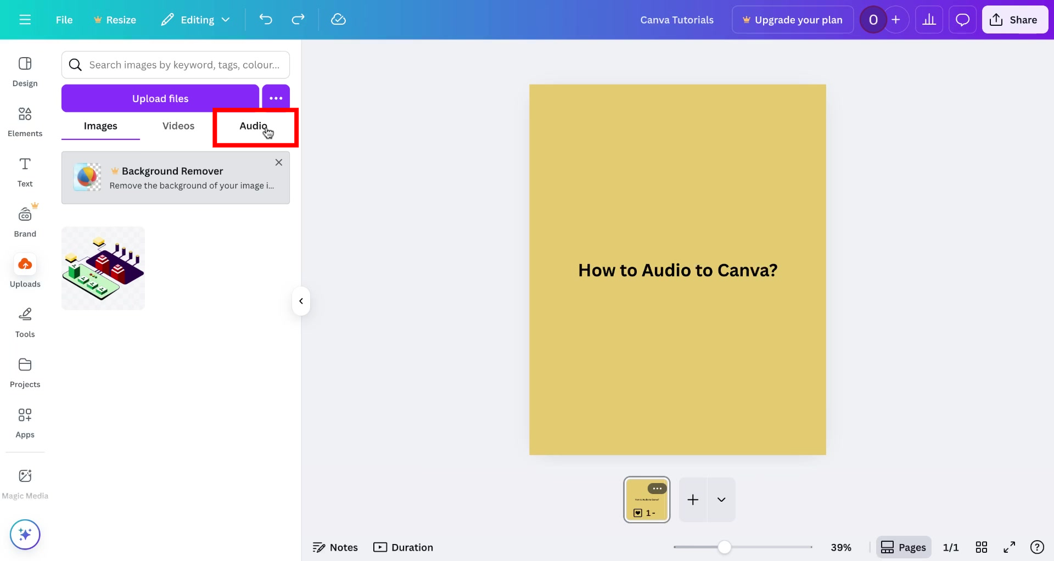Image resolution: width=1054 pixels, height=561 pixels.
Task: Open the Brand panel
Action: pyautogui.click(x=25, y=220)
